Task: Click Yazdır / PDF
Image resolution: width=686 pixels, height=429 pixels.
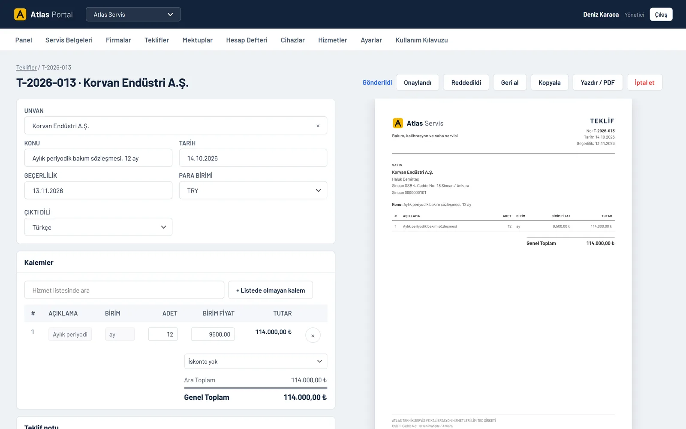Action: tap(598, 82)
